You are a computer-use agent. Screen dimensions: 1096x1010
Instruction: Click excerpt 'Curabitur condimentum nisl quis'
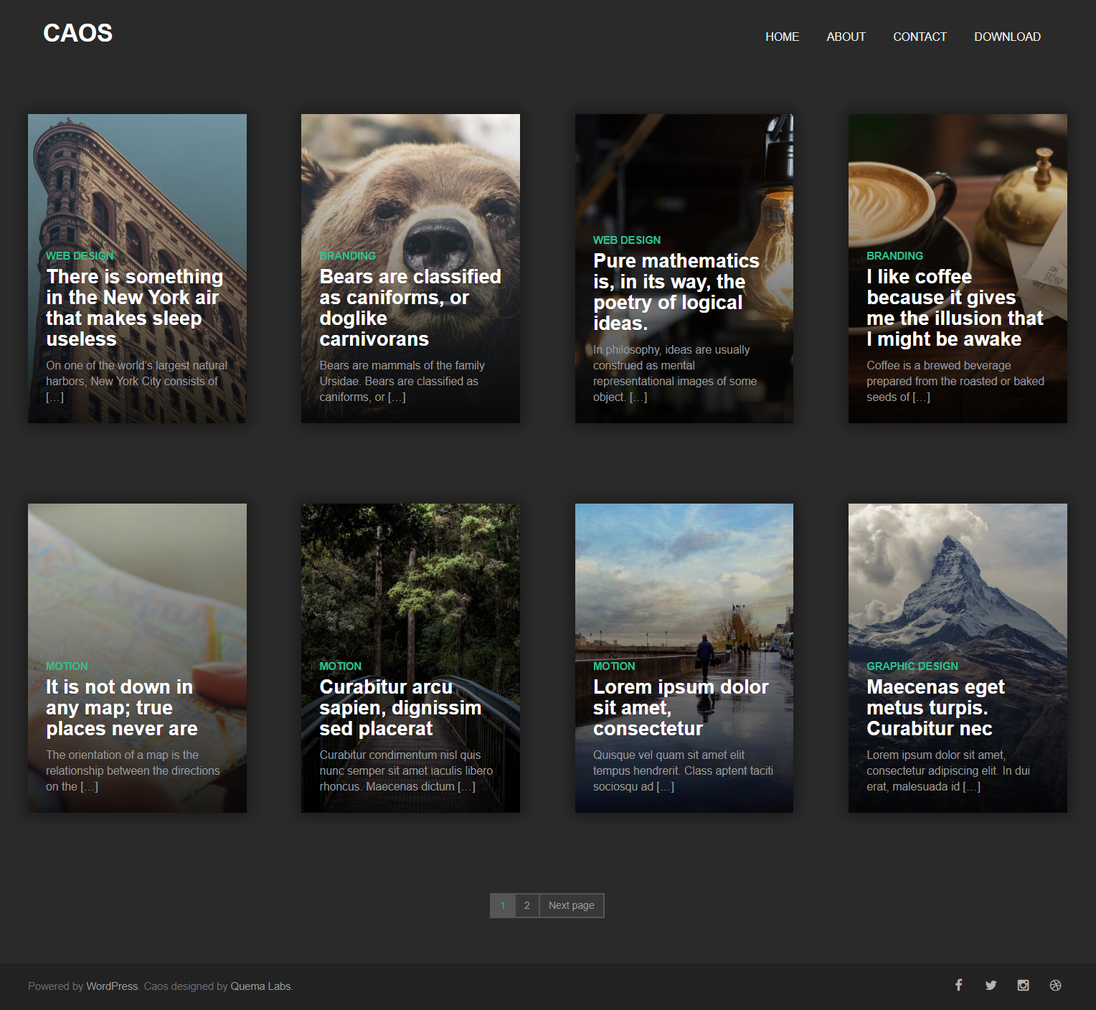[x=406, y=770]
